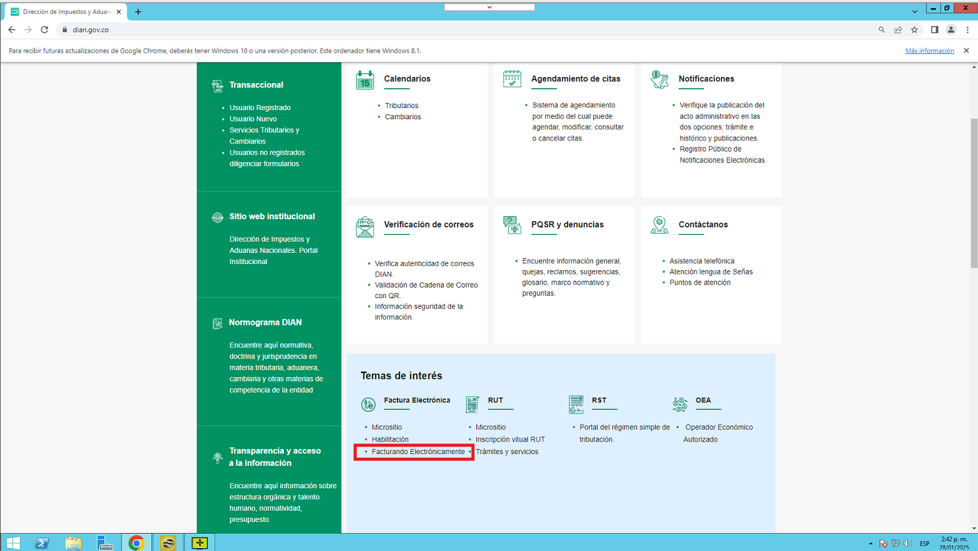978x551 pixels.
Task: Click the Notificaciones bell icon
Action: [659, 80]
